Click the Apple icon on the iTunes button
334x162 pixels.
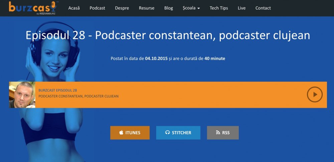coord(121,133)
